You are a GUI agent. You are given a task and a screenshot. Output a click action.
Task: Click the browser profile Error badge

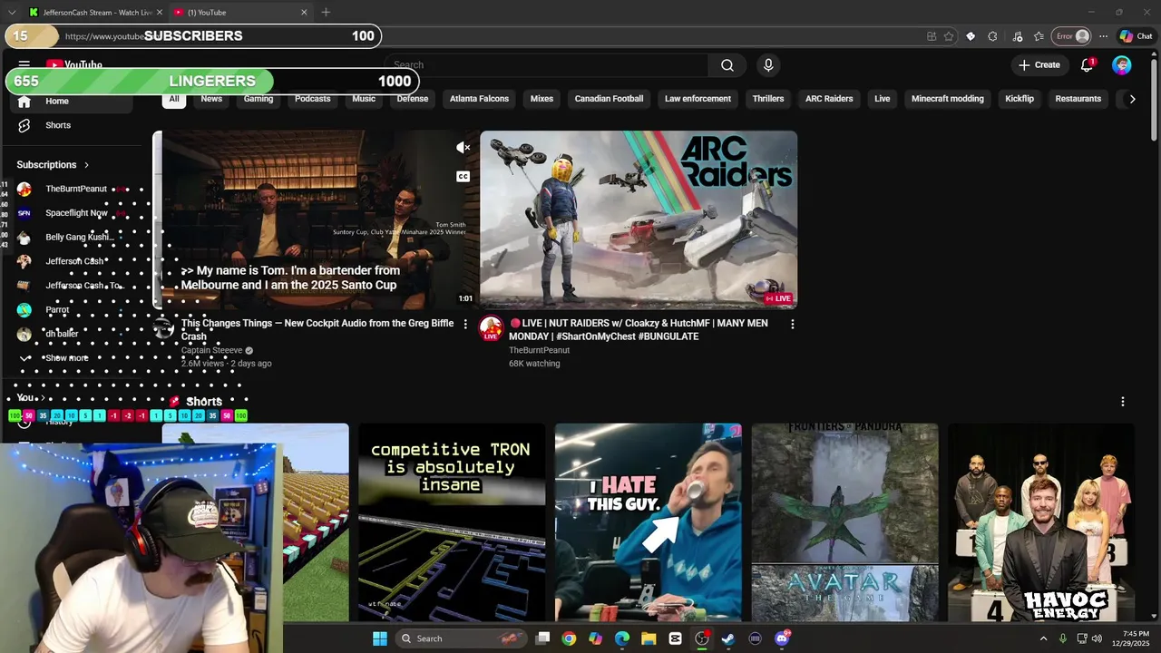pyautogui.click(x=1071, y=36)
